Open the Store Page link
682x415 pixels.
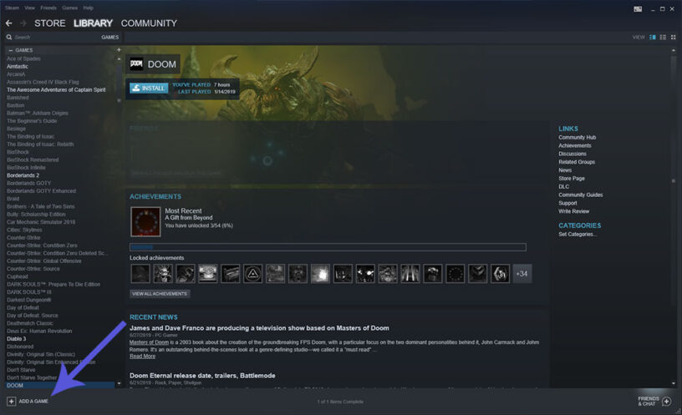[572, 179]
